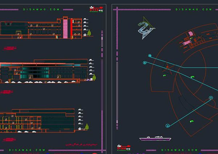Select the middle elevation with teal glazing
Screen dimensions: 218x154
[x=44, y=72]
